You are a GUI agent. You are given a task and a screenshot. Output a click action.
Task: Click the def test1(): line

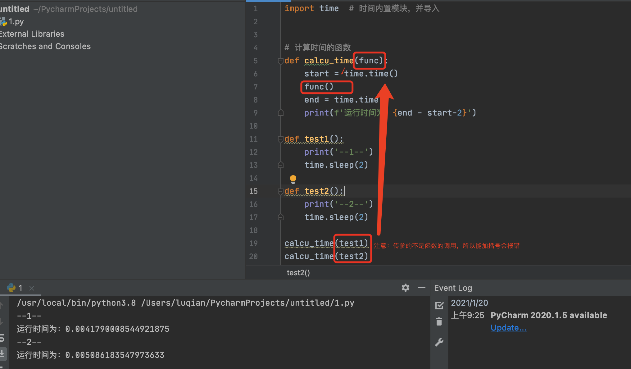point(314,139)
